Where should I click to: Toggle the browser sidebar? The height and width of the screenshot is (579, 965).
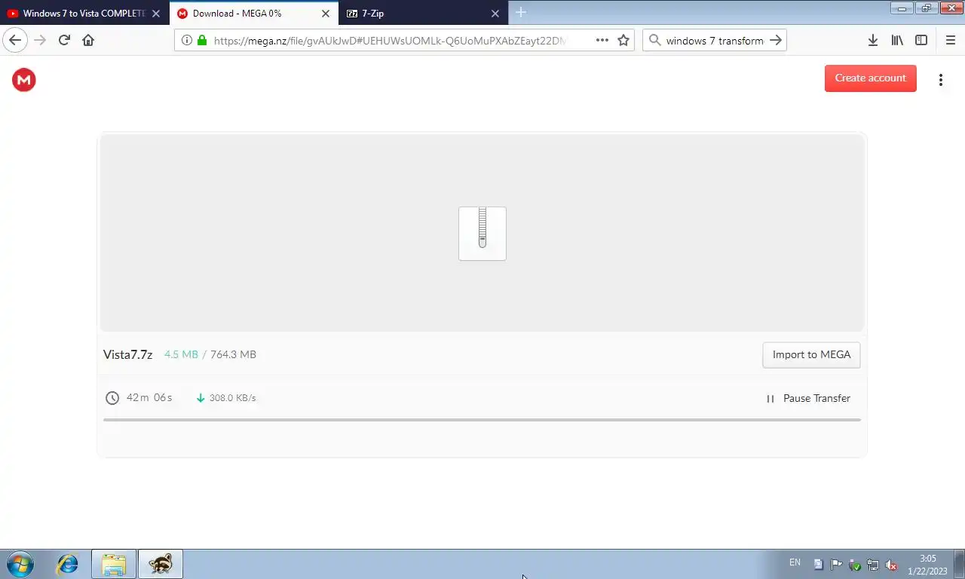(x=921, y=41)
